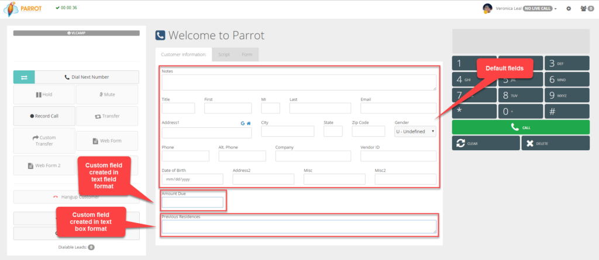599x260 pixels.
Task: Focus the Phone field
Action: pos(185,156)
